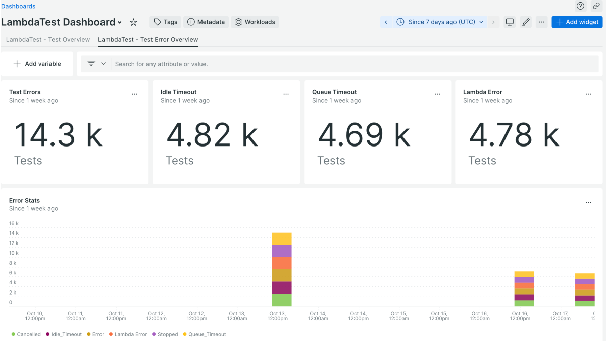The image size is (606, 341).
Task: Go to the Dashboards breadcrumb link
Action: tap(18, 6)
